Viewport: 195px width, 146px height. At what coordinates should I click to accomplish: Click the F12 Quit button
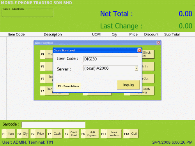click(131, 134)
